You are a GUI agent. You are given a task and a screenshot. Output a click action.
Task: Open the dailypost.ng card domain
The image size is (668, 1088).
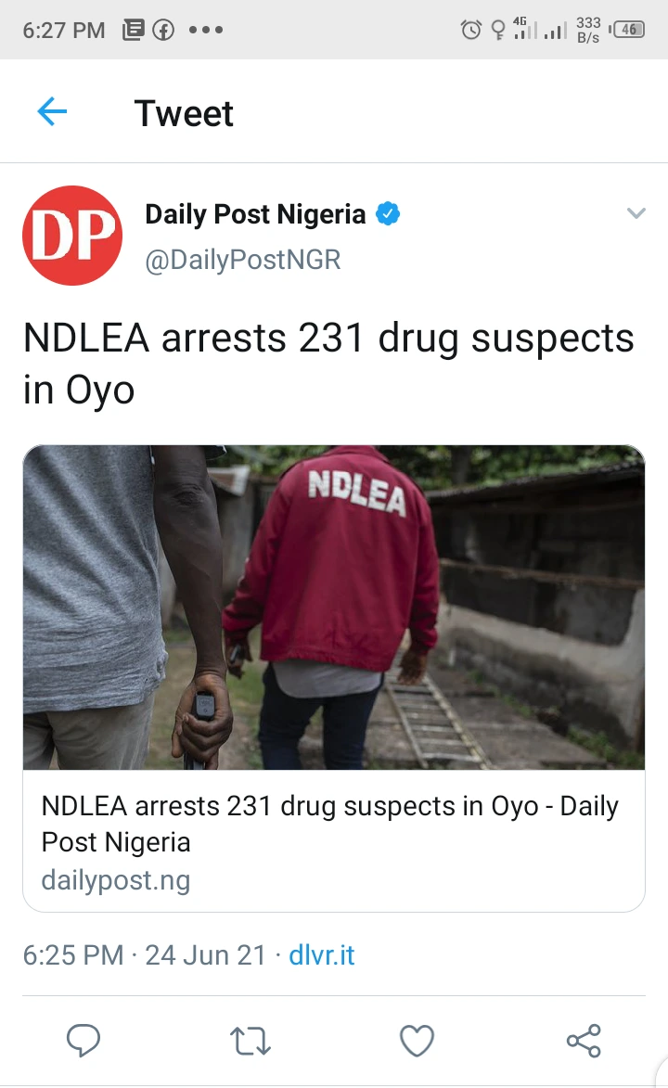pyautogui.click(x=116, y=880)
